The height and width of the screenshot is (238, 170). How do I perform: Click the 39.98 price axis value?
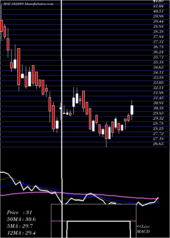click(158, 16)
